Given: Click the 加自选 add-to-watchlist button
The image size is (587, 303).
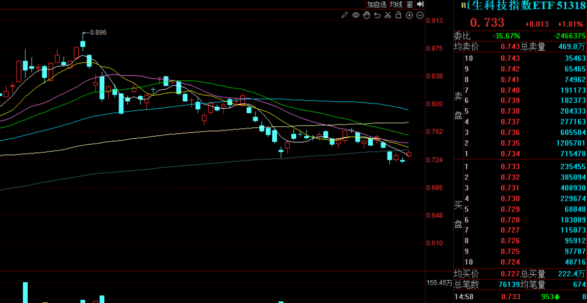Looking at the screenshot, I should 377,4.
